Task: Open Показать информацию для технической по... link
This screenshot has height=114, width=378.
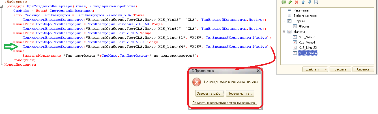Action: [225, 103]
